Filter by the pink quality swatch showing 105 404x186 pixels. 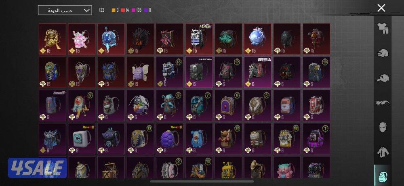coord(134,10)
